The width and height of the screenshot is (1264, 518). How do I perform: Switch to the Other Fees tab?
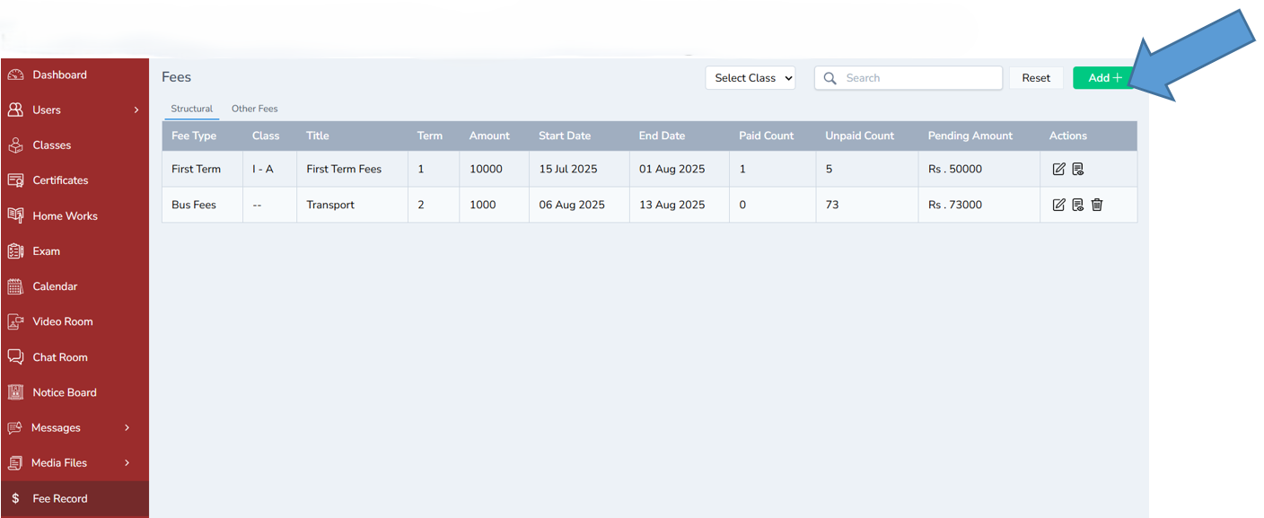pos(254,108)
